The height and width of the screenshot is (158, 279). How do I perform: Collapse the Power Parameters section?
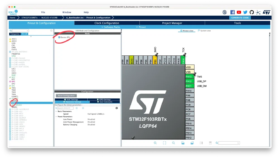pyautogui.click(x=56, y=117)
